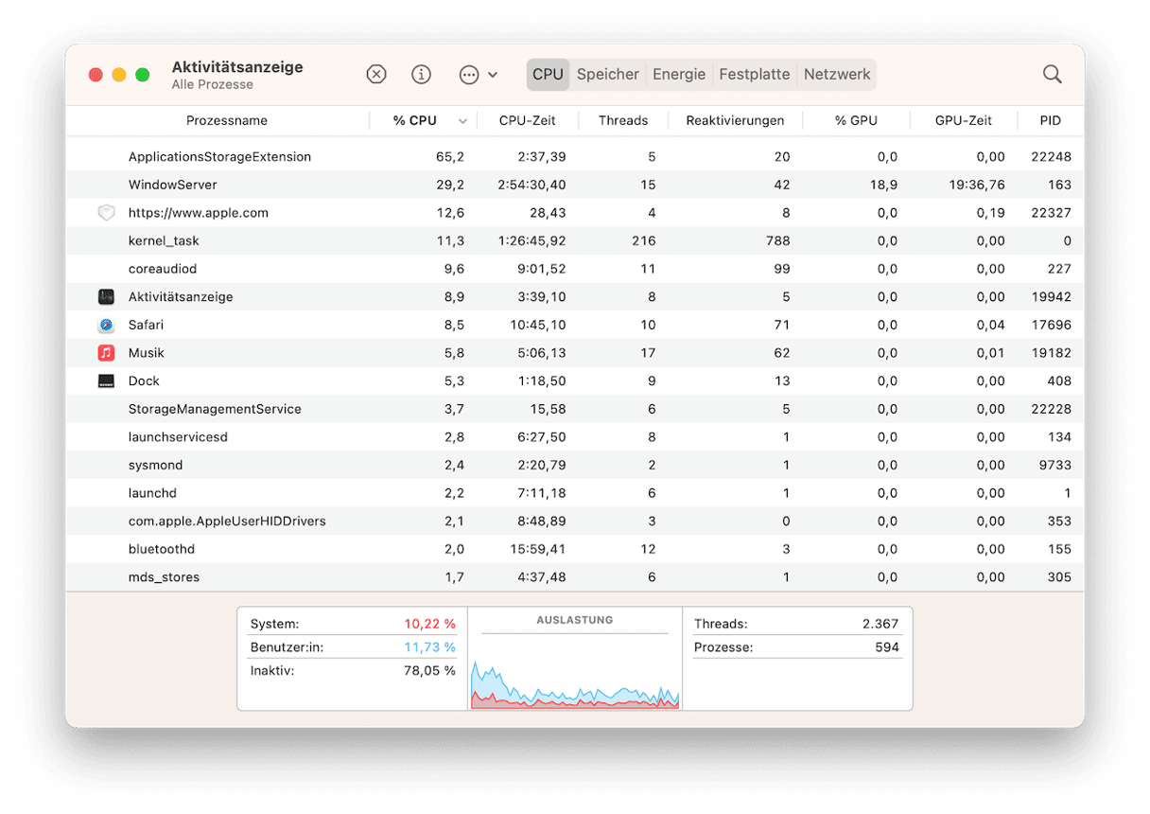The image size is (1150, 814).
Task: Sort by the Threads column header
Action: coord(623,120)
